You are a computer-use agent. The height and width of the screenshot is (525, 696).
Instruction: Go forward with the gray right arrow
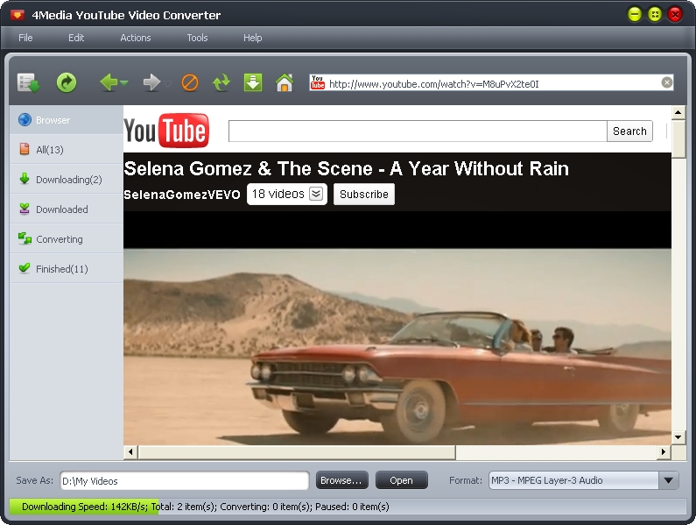(x=151, y=82)
